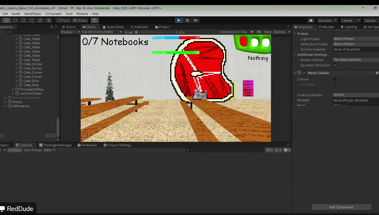
Task: Open the ProBuilder tab
Action: 327,27
